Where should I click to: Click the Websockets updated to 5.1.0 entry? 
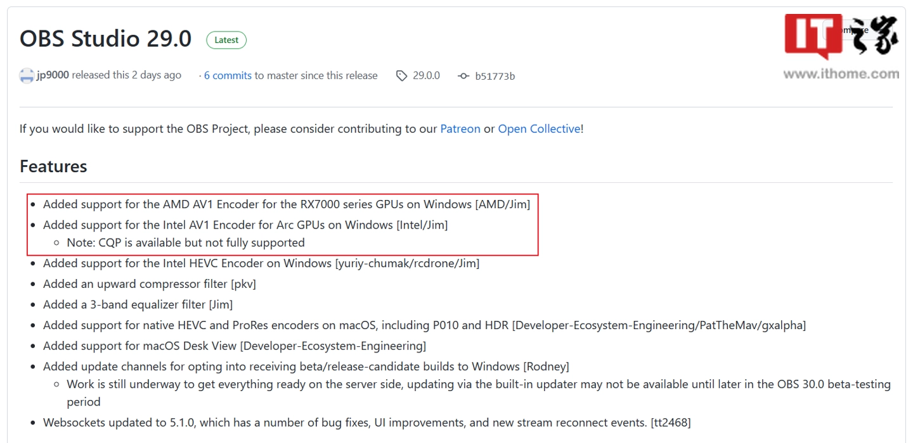[x=366, y=422]
